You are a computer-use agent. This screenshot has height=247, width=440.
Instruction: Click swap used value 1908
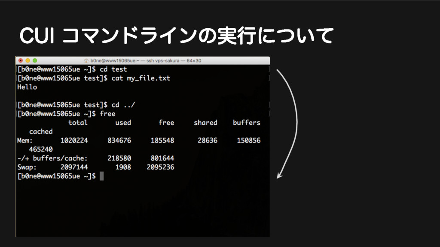pyautogui.click(x=123, y=167)
